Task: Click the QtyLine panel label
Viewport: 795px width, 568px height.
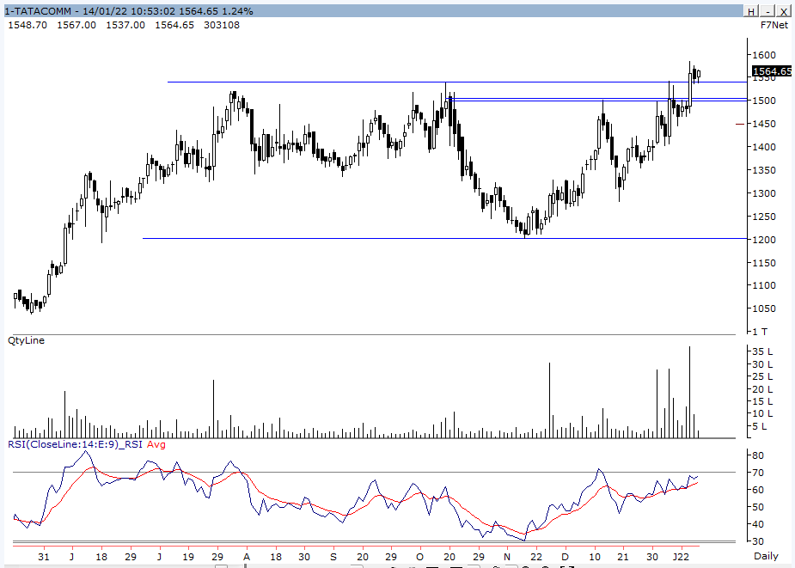Action: pyautogui.click(x=27, y=340)
